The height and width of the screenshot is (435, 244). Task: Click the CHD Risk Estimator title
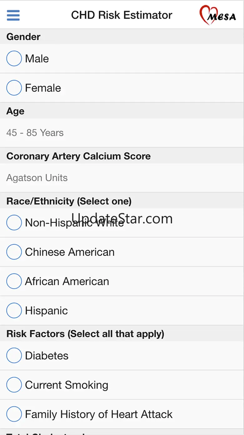pyautogui.click(x=122, y=15)
